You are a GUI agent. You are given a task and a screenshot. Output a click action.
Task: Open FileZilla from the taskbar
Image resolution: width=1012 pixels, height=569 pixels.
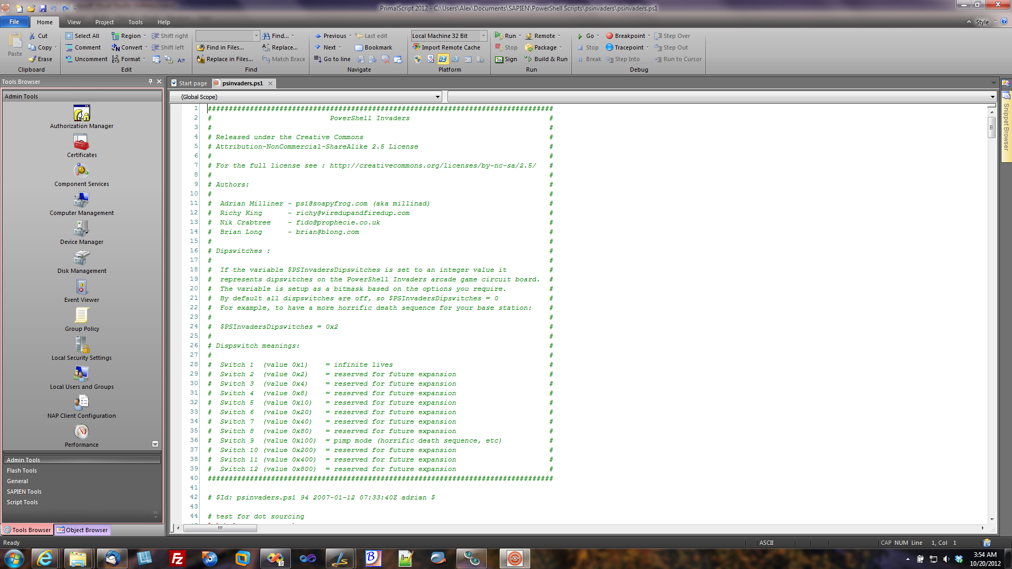coord(178,558)
